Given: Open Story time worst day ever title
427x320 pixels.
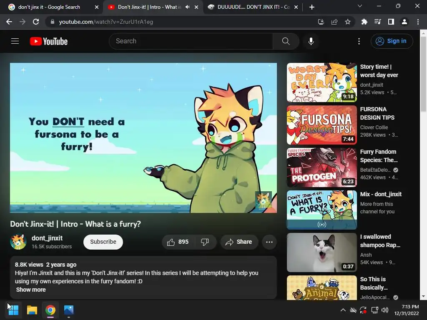Looking at the screenshot, I should [x=379, y=71].
